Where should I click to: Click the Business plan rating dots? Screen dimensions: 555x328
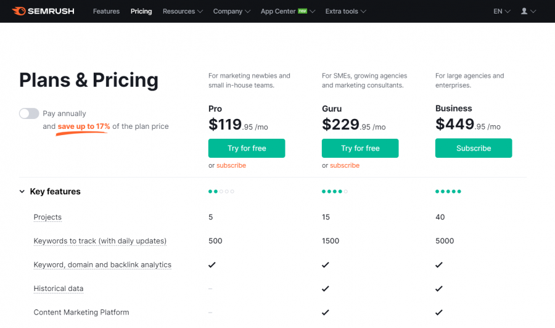pyautogui.click(x=448, y=191)
